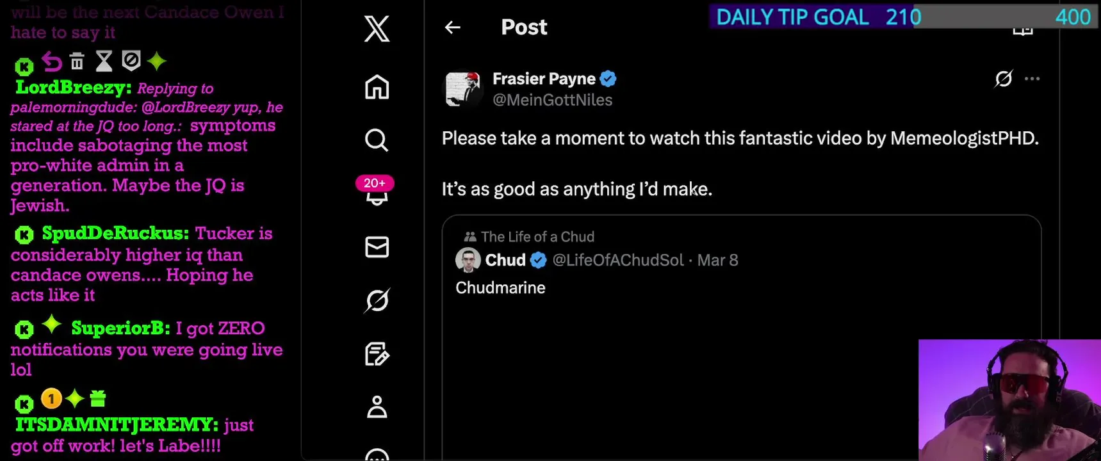Click the SpudDeRuckus username in chat
This screenshot has height=461, width=1101.
115,233
